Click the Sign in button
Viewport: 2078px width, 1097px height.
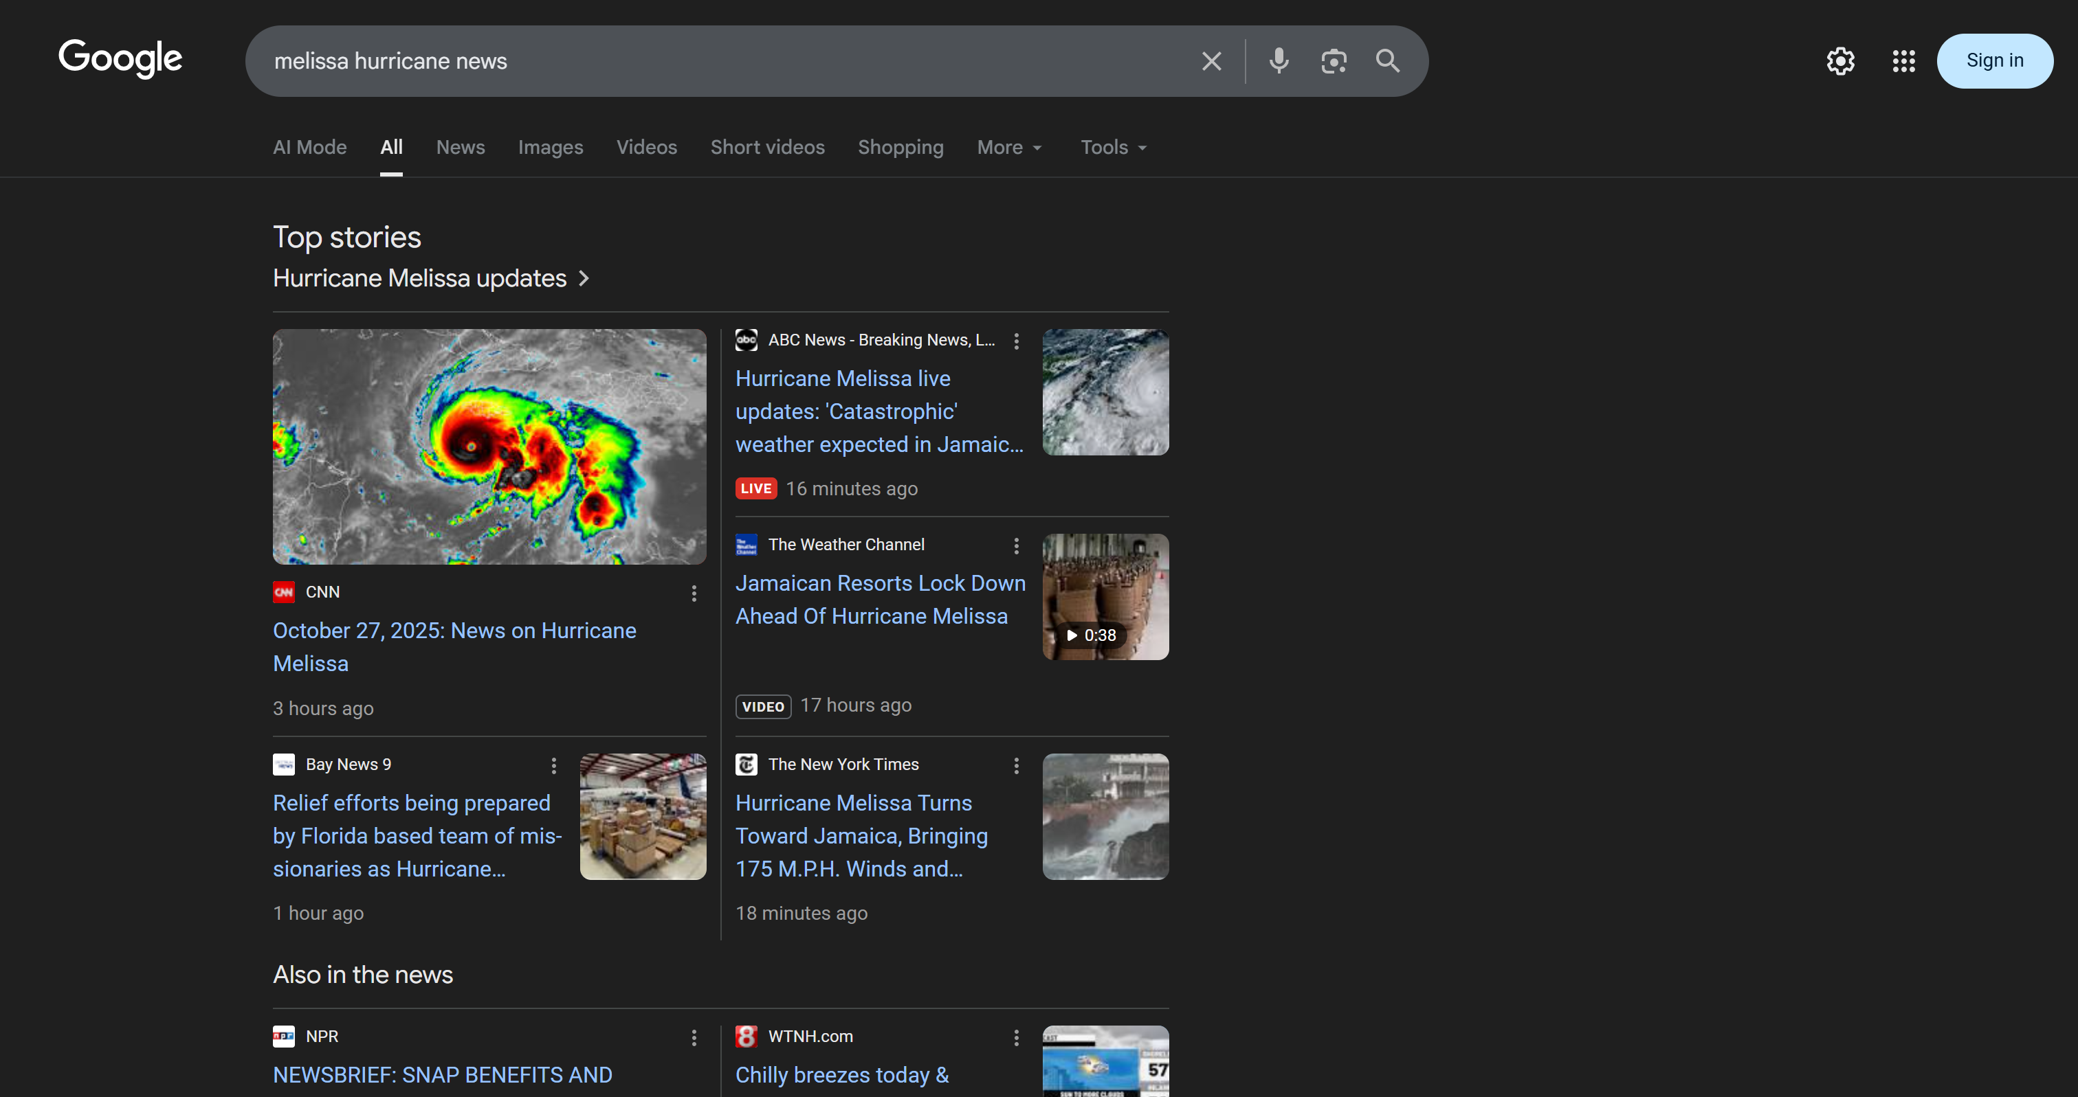[1994, 60]
